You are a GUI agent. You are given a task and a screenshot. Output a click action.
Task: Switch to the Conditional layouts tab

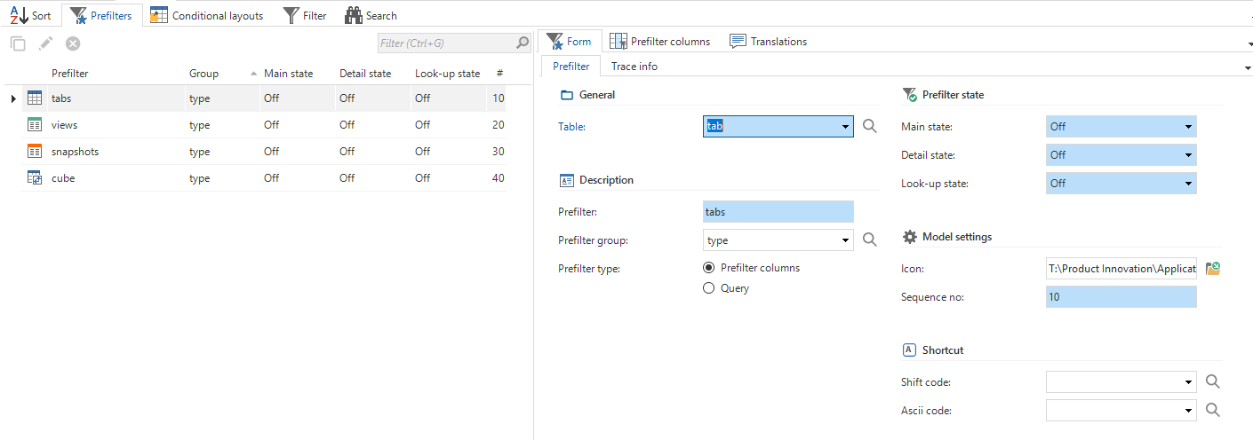tap(207, 15)
